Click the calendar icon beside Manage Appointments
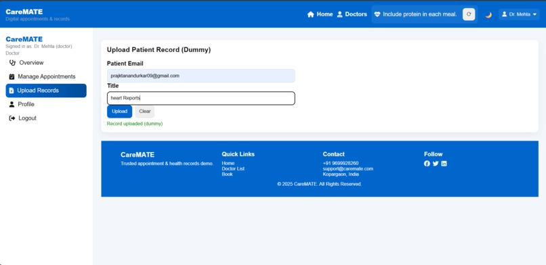 [12, 77]
